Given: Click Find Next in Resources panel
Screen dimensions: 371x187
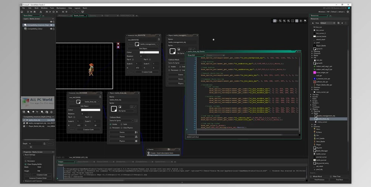Looking at the screenshot, I should tap(339, 180).
